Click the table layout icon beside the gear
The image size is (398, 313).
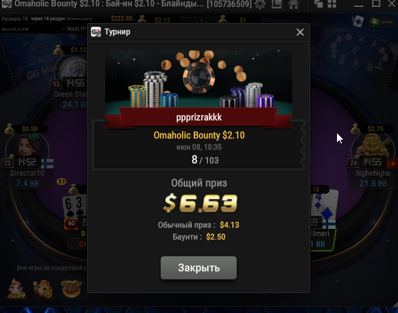(277, 4)
